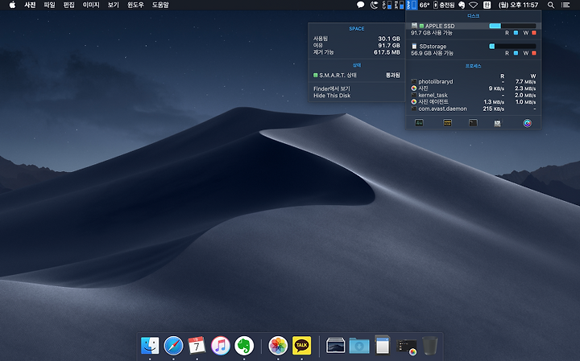Click the 사용됨 30.1 GB value
Image resolution: width=580 pixels, height=361 pixels.
pos(389,39)
